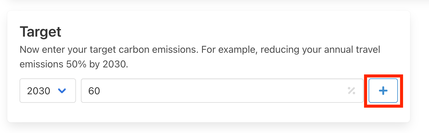Add another target row with plus
429x133 pixels.
383,91
